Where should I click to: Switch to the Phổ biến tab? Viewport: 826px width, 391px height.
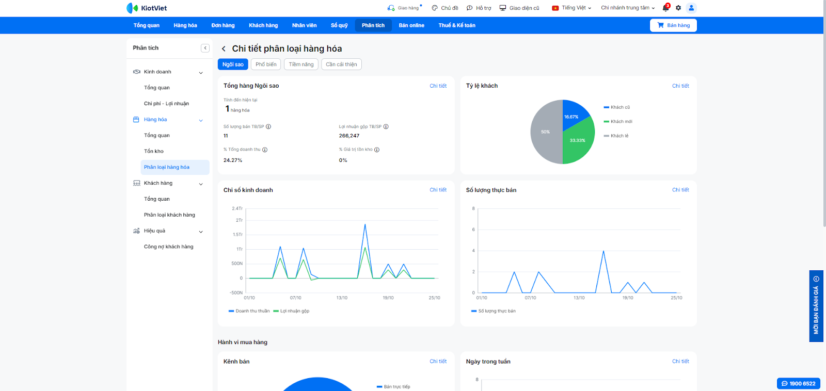click(x=266, y=64)
